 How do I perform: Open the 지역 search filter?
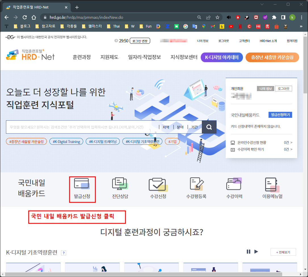point(166,127)
